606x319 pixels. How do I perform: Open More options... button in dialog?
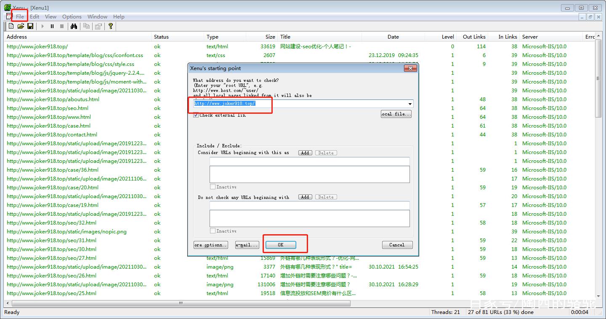point(211,245)
